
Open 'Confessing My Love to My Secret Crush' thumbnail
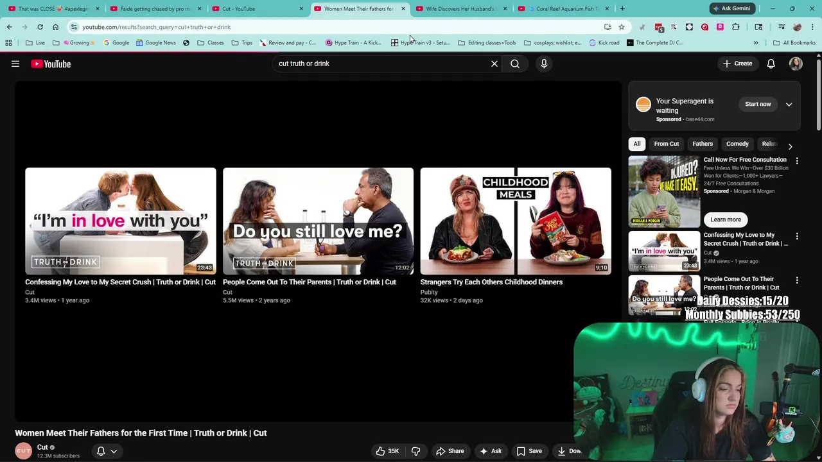point(121,221)
